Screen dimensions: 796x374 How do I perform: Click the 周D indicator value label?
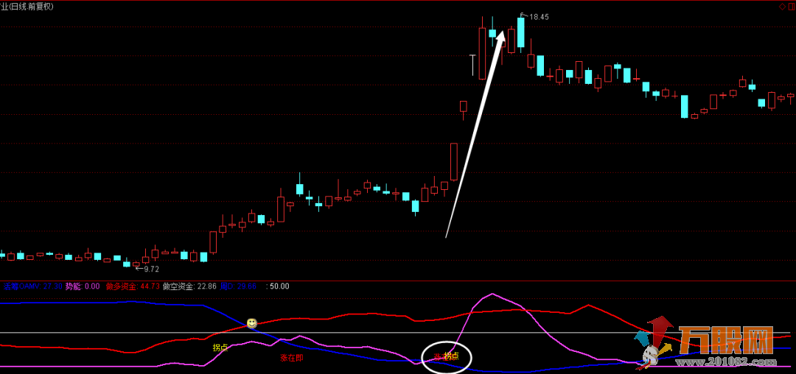tap(238, 286)
